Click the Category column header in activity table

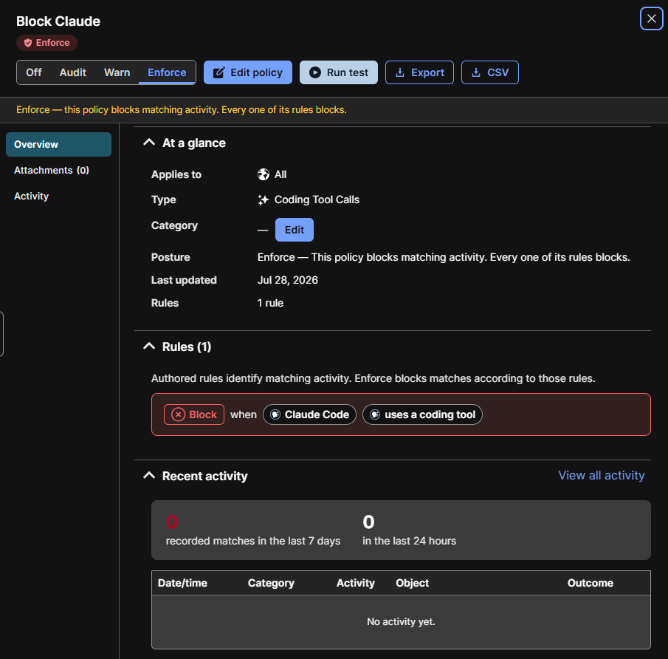(x=271, y=583)
